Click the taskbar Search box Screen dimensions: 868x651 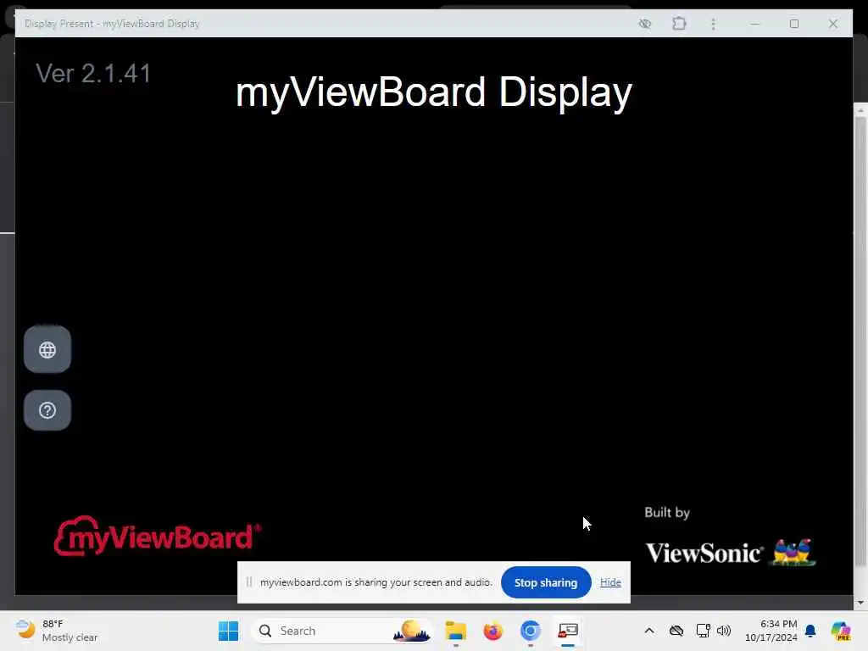pos(342,631)
